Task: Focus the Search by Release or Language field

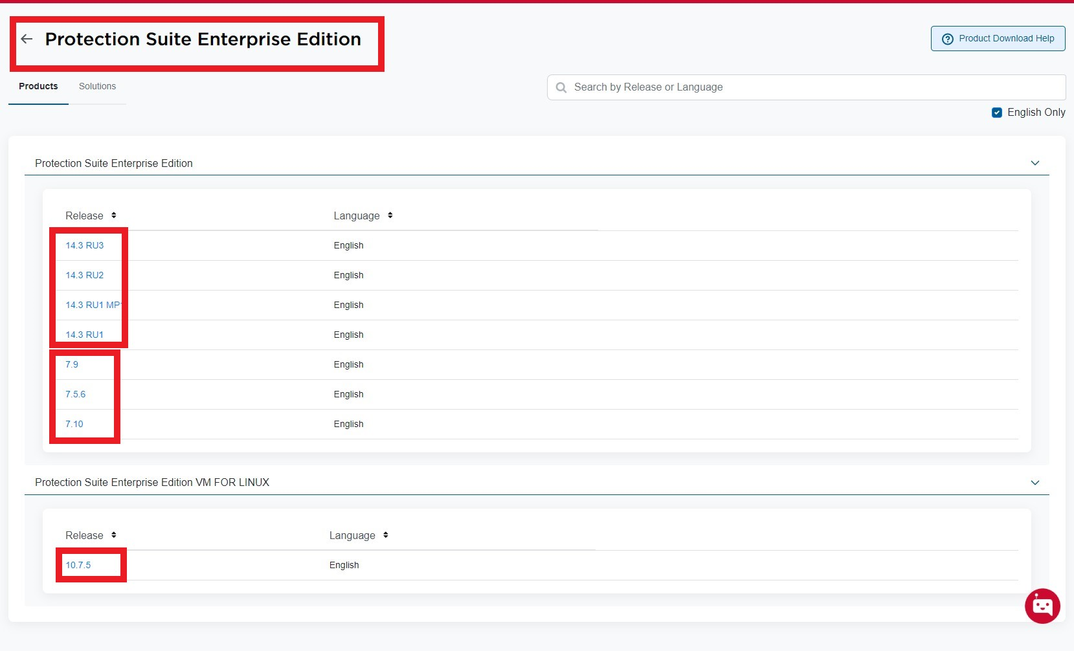Action: (806, 87)
